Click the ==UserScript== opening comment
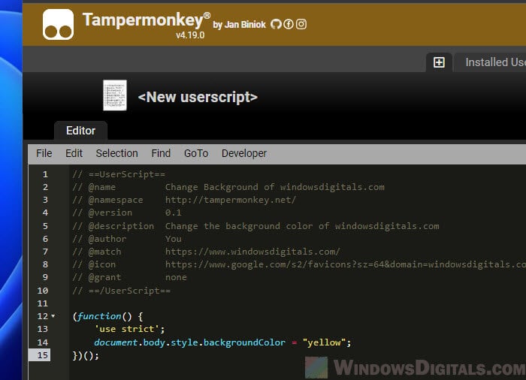Viewport: 526px width, 380px height. point(119,174)
